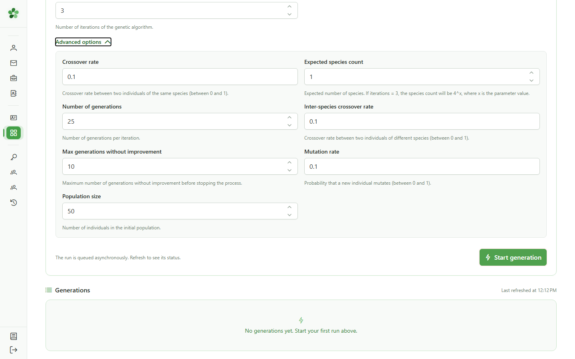
Task: Decrease Number of generations value
Action: 289,125
